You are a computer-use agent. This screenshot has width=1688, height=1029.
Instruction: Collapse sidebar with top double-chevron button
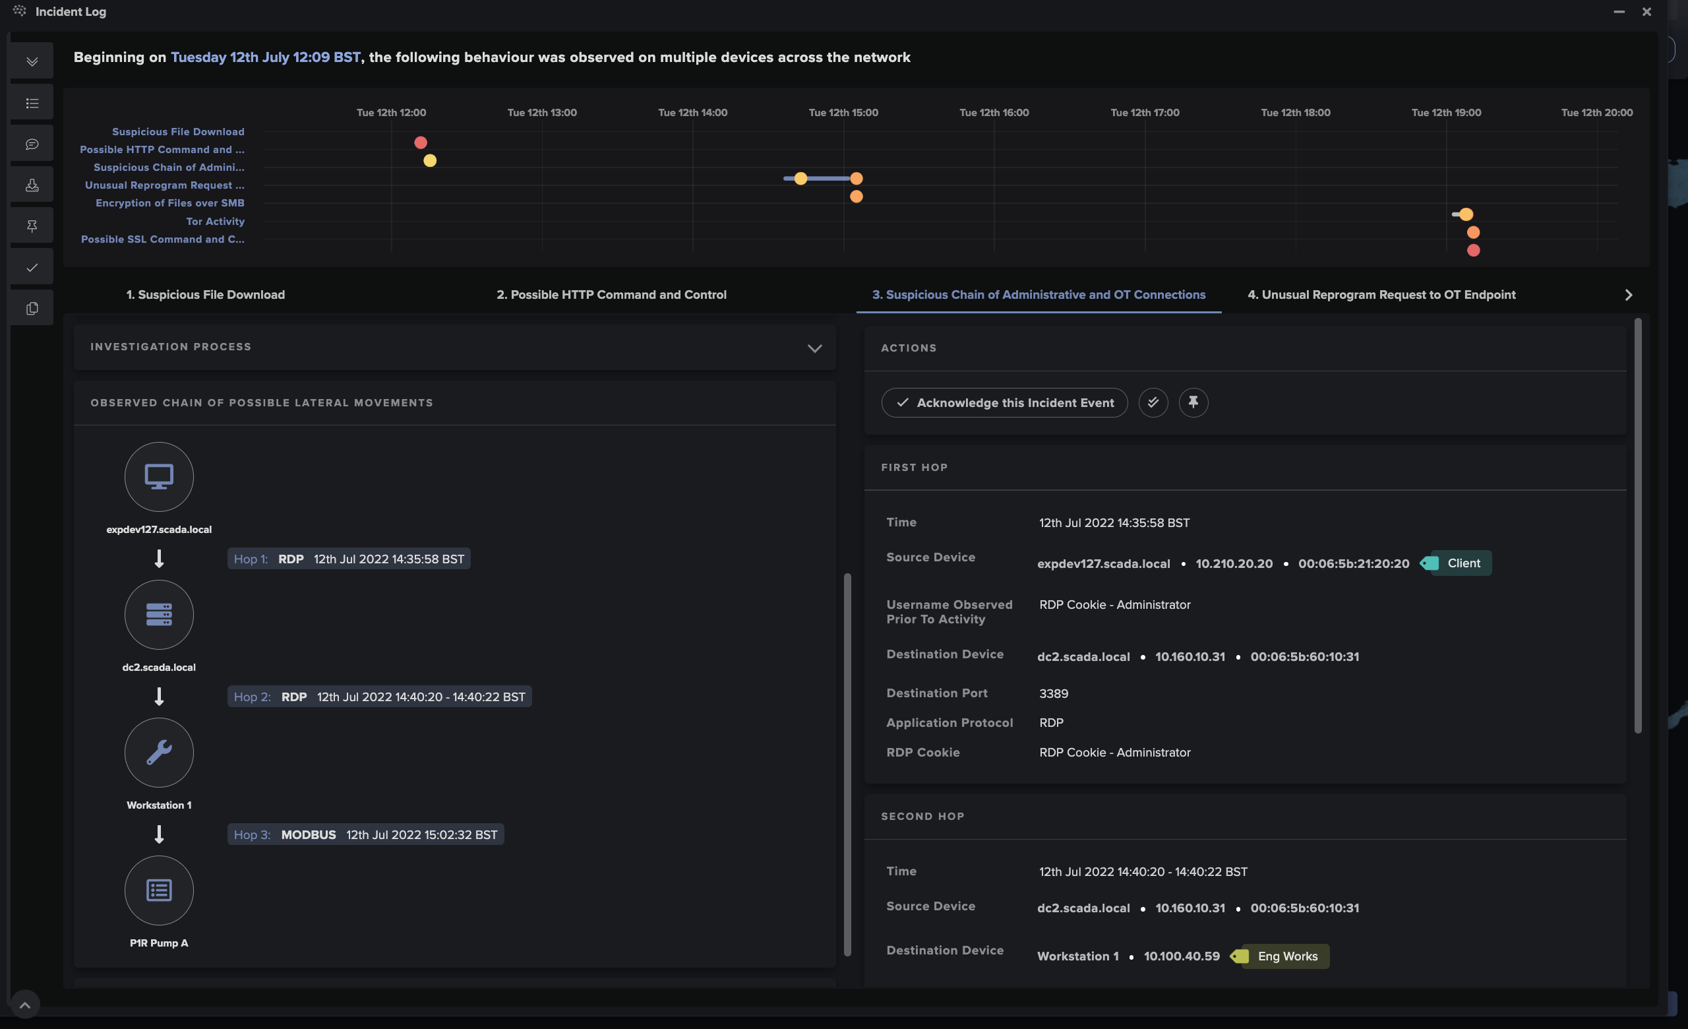point(32,61)
